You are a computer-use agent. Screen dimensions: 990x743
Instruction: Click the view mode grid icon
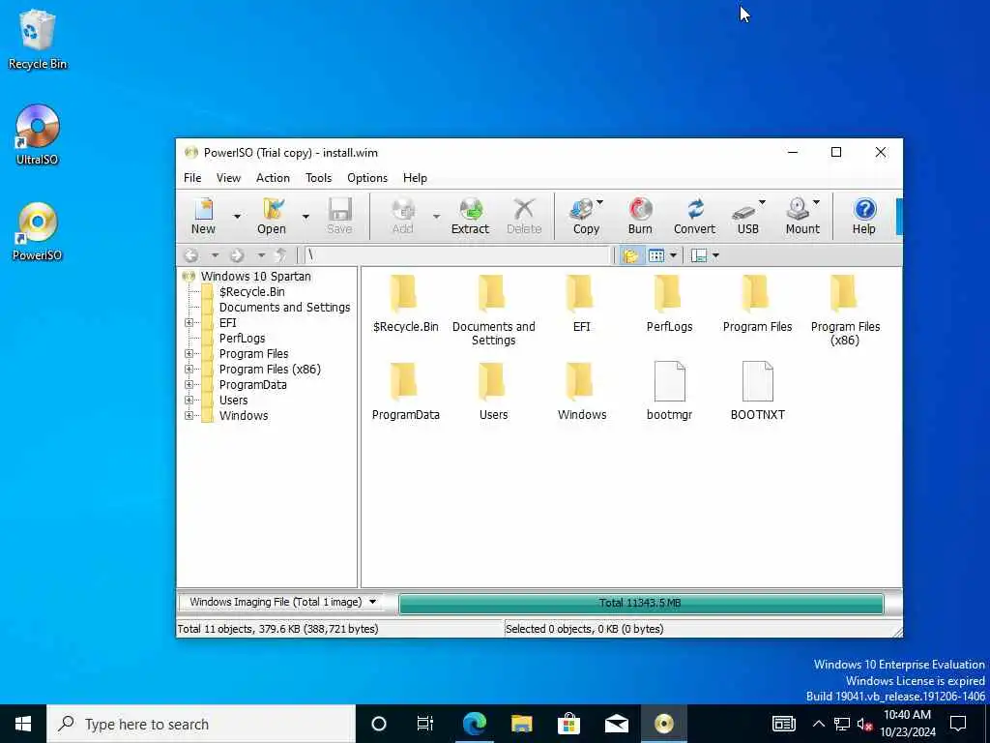point(656,255)
